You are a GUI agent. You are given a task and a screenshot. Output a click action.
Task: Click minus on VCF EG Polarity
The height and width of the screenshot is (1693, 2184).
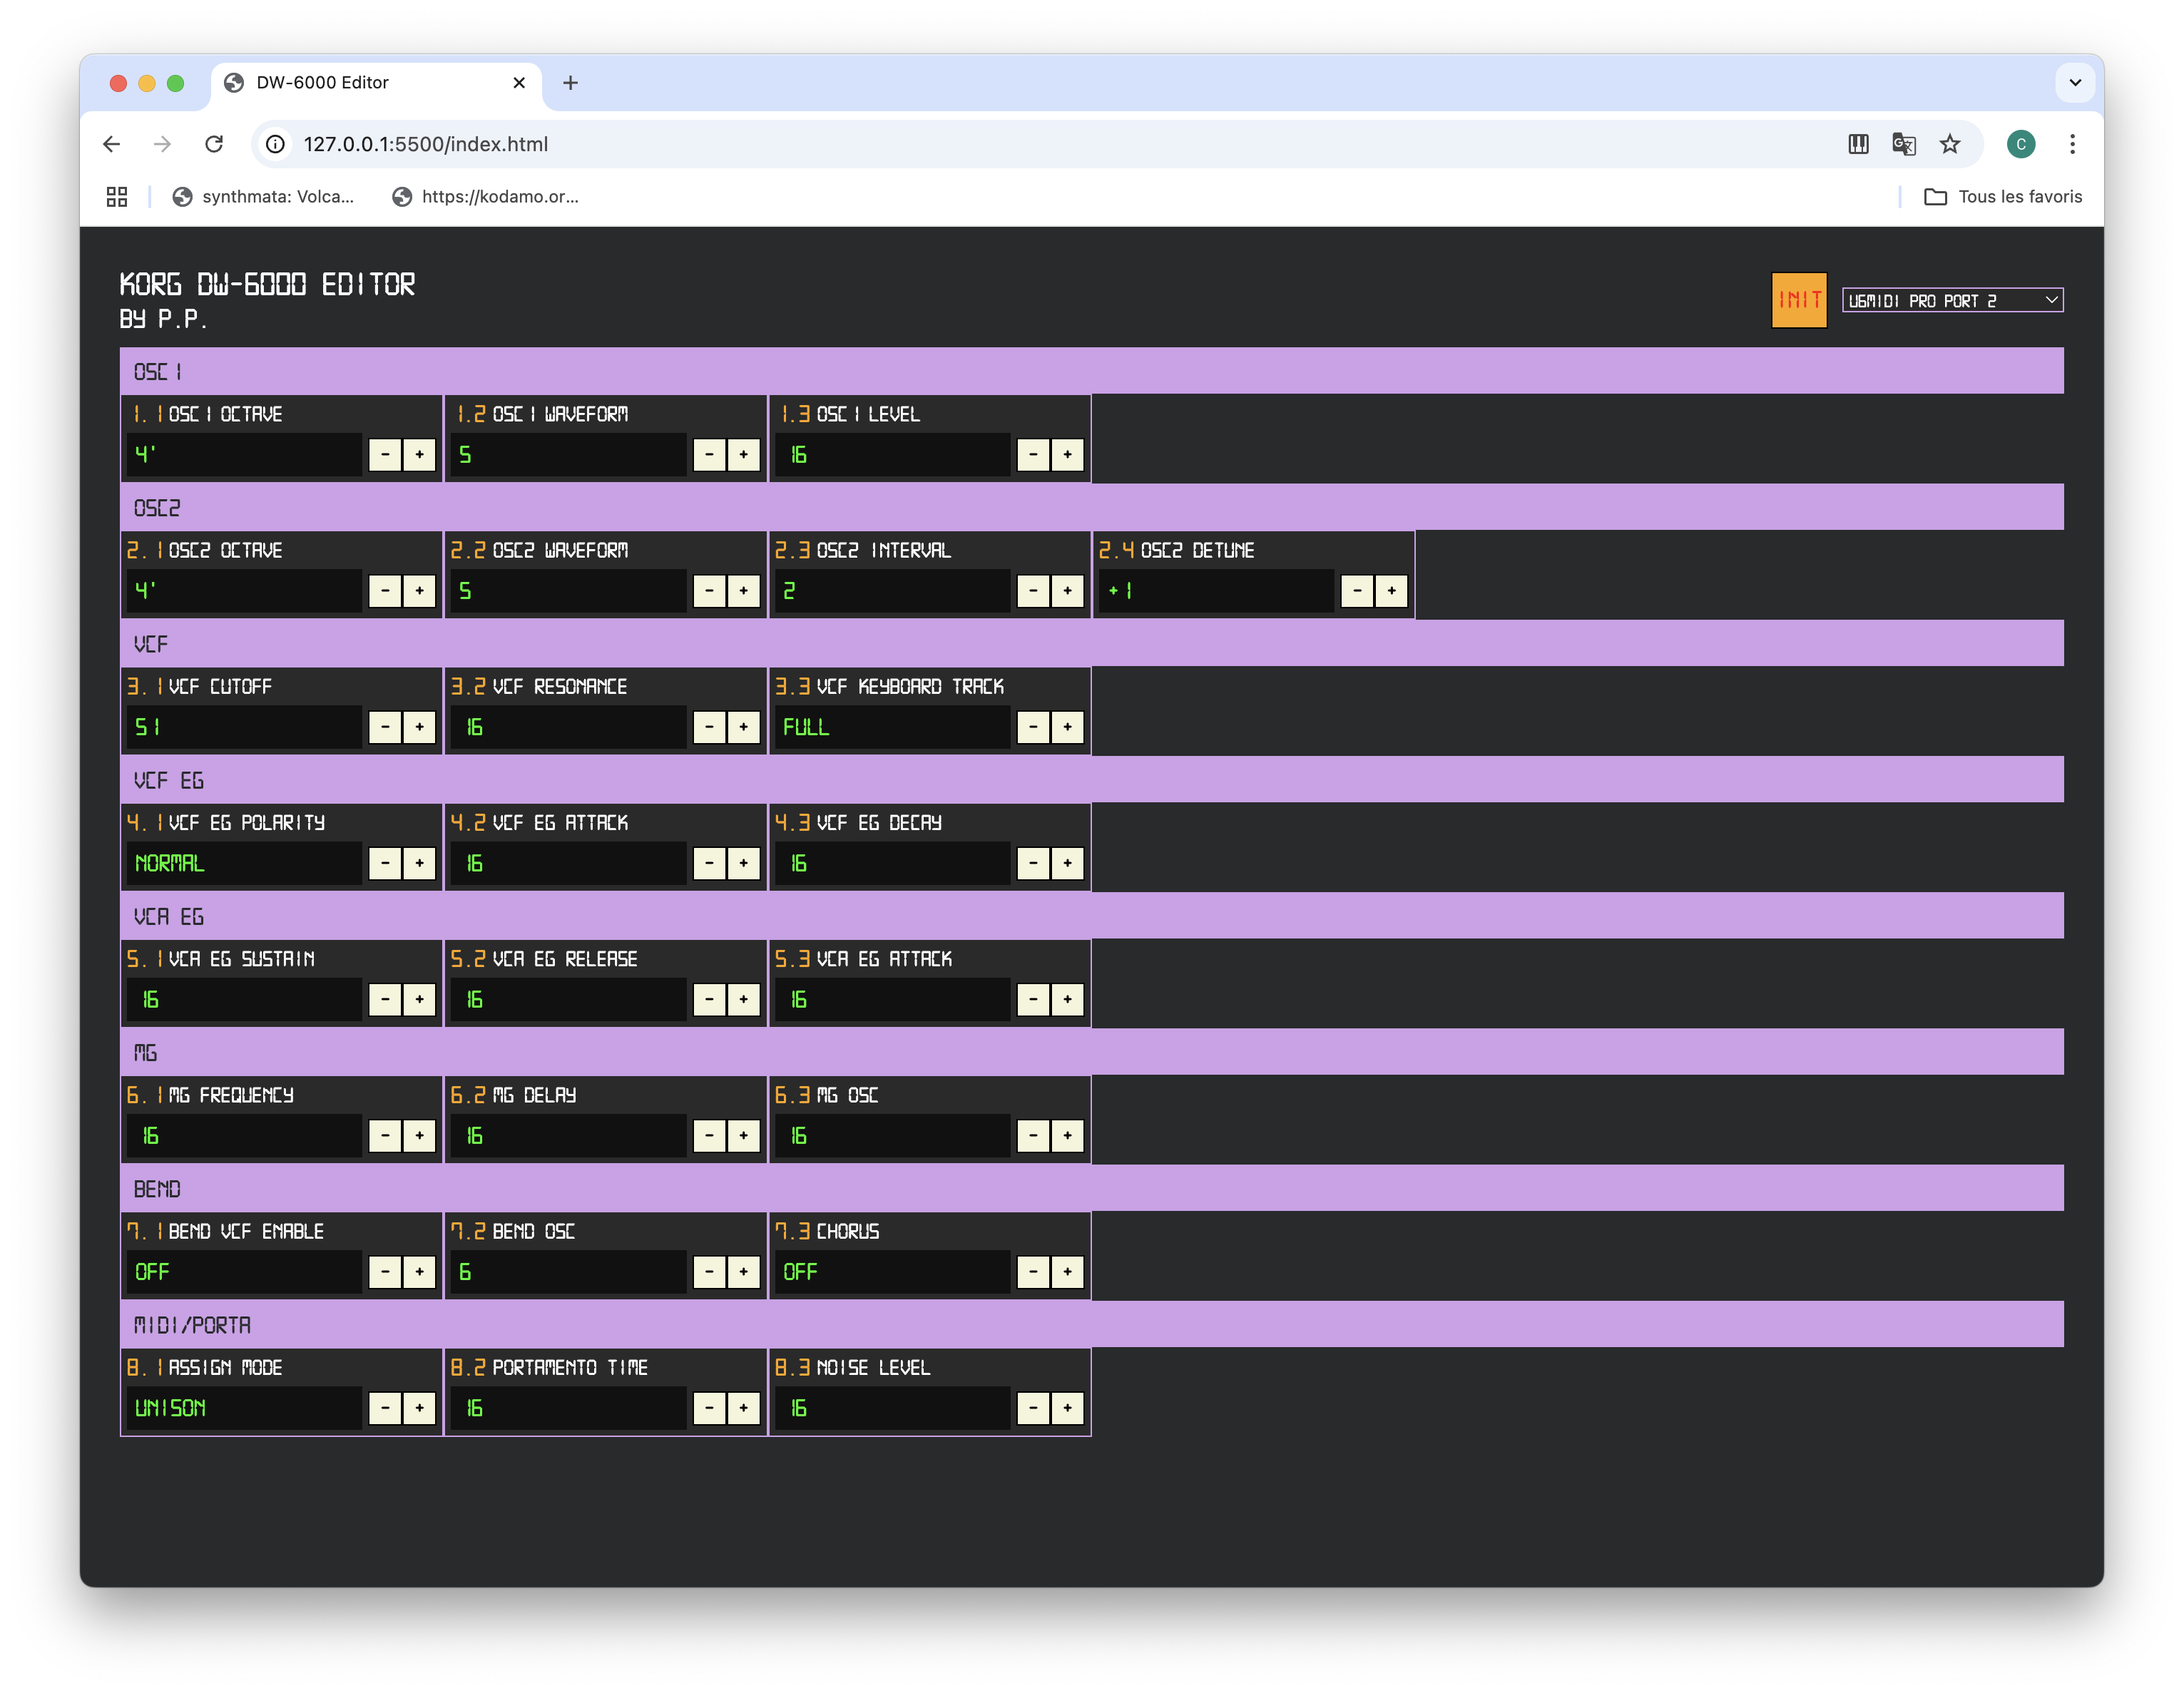[385, 863]
